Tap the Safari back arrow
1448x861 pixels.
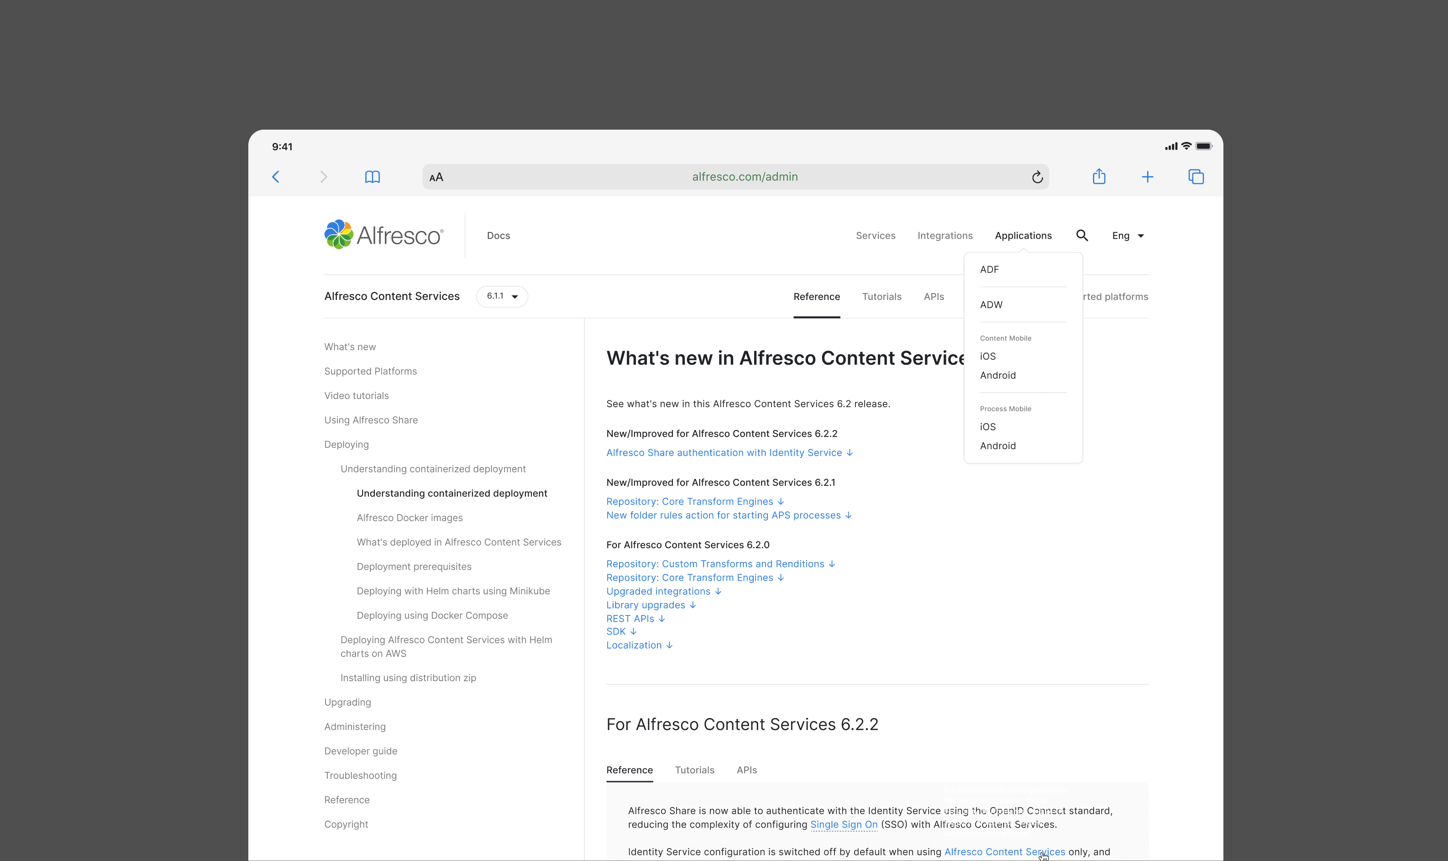276,177
